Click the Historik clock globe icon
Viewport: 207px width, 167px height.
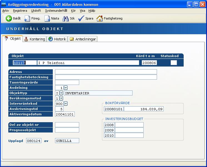click(x=50, y=39)
